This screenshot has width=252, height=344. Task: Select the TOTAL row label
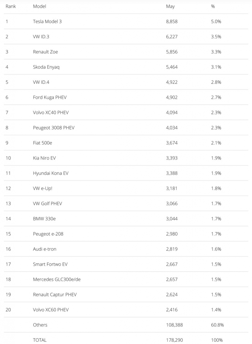(x=40, y=340)
